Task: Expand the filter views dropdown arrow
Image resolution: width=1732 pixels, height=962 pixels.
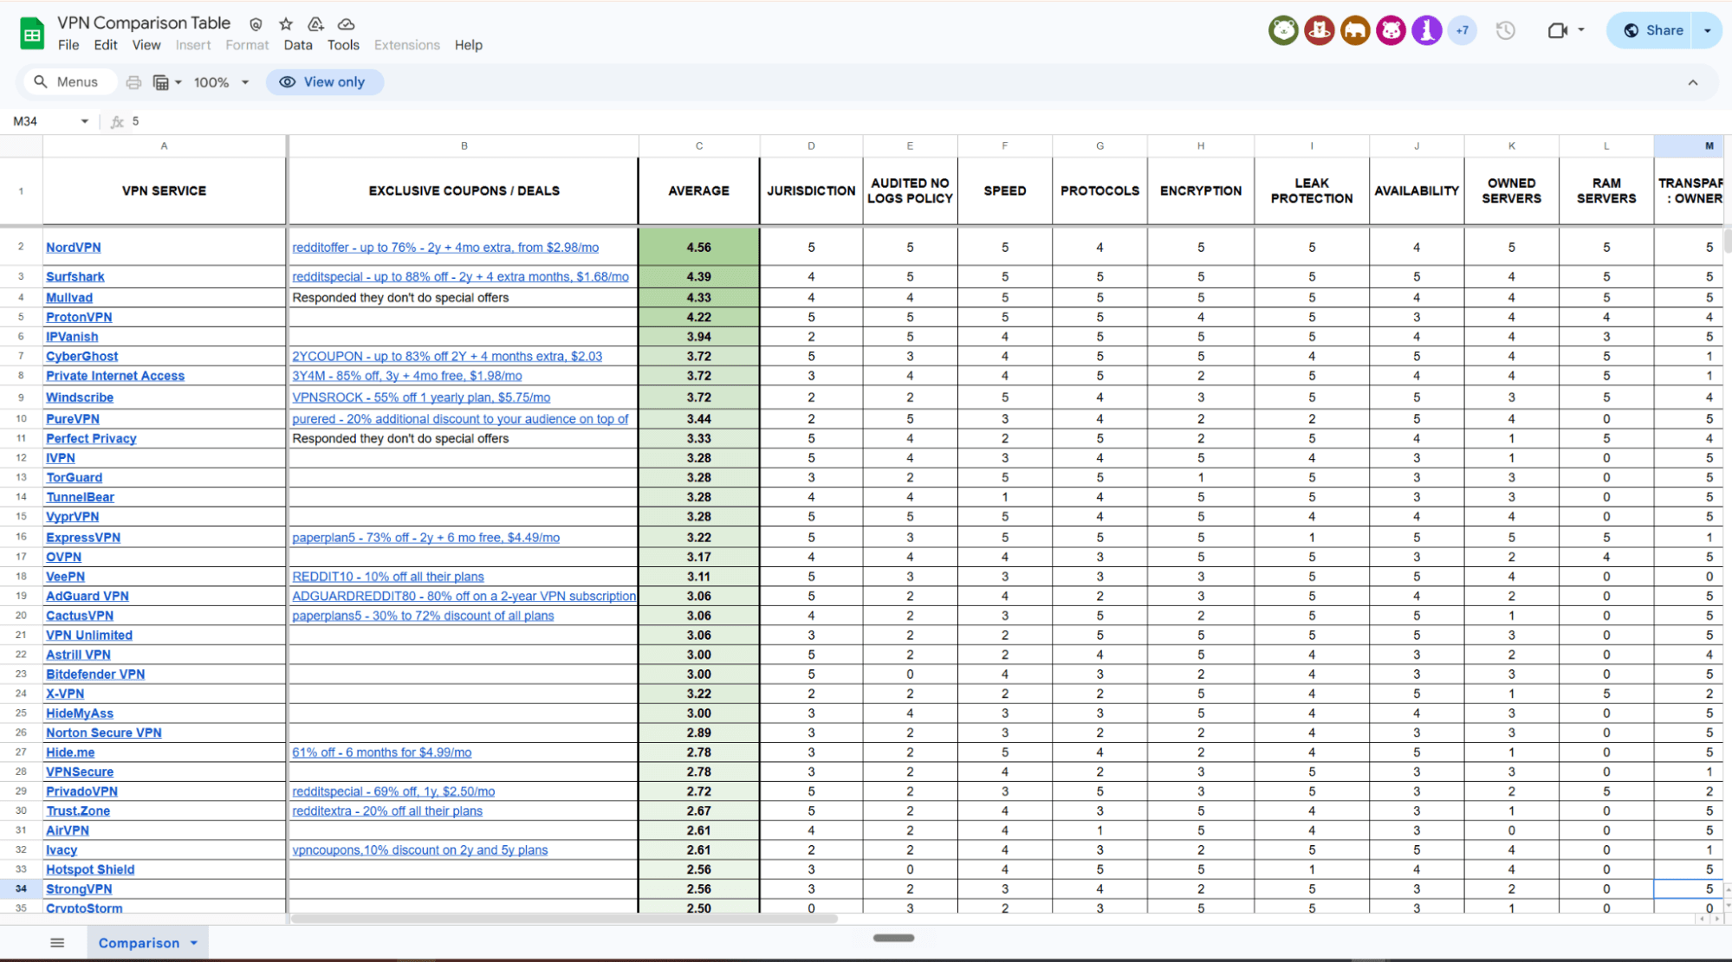Action: tap(178, 82)
